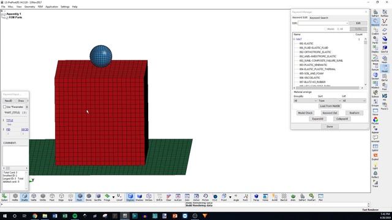Click the command line input field
Screen dimensions: 392x220
pyautogui.click(x=92, y=205)
